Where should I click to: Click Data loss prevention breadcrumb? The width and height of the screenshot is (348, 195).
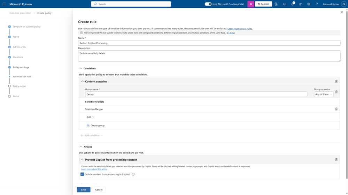(x=20, y=13)
